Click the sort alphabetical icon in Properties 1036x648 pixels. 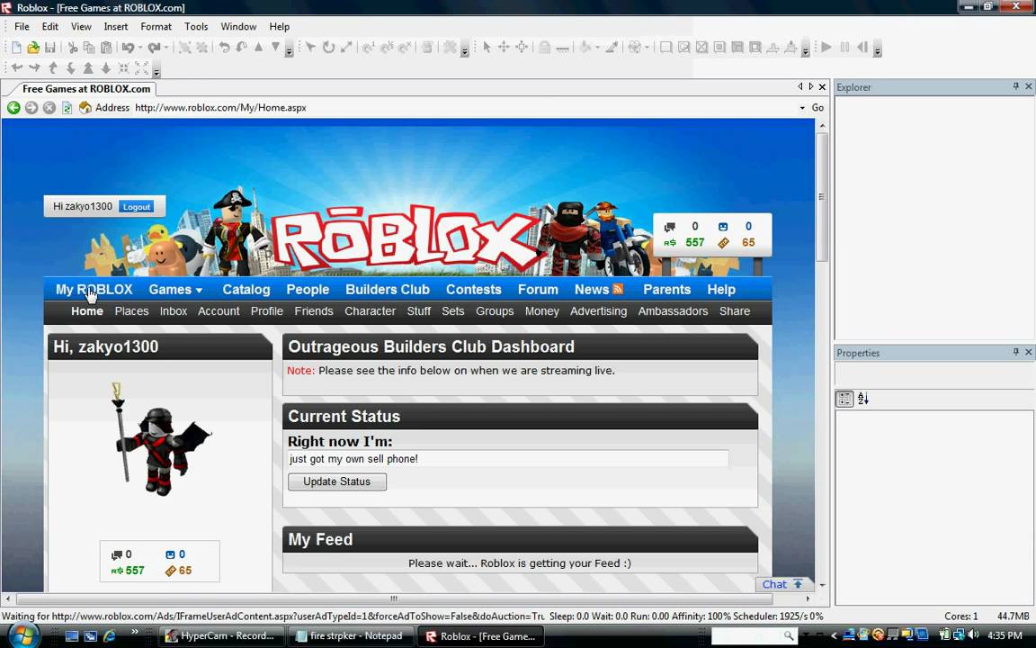[863, 399]
